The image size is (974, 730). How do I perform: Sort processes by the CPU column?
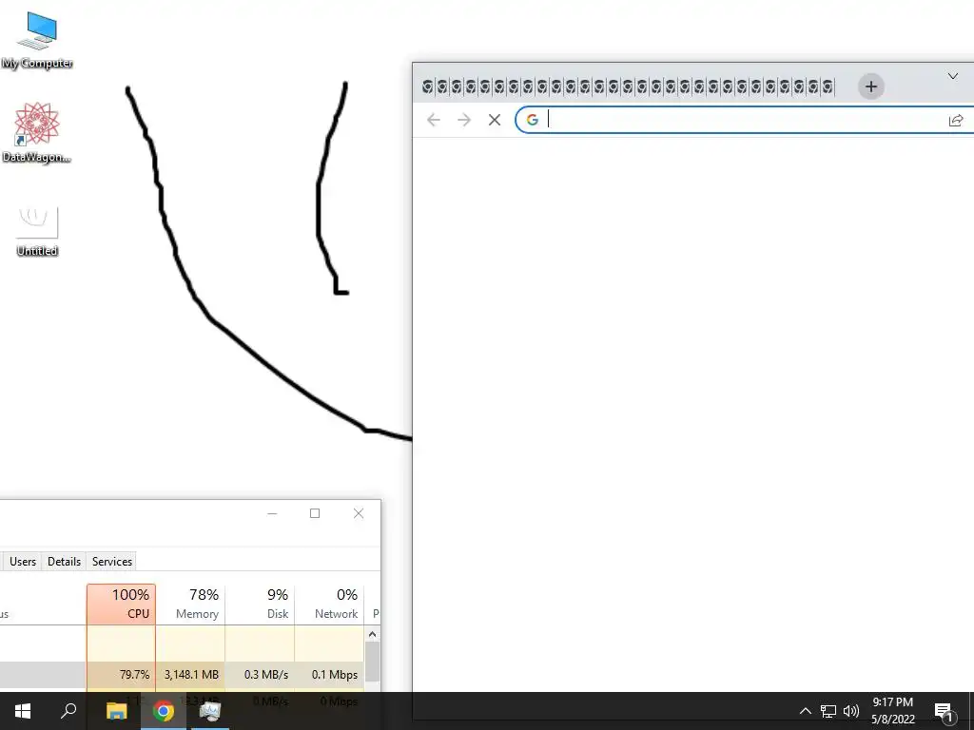(121, 604)
